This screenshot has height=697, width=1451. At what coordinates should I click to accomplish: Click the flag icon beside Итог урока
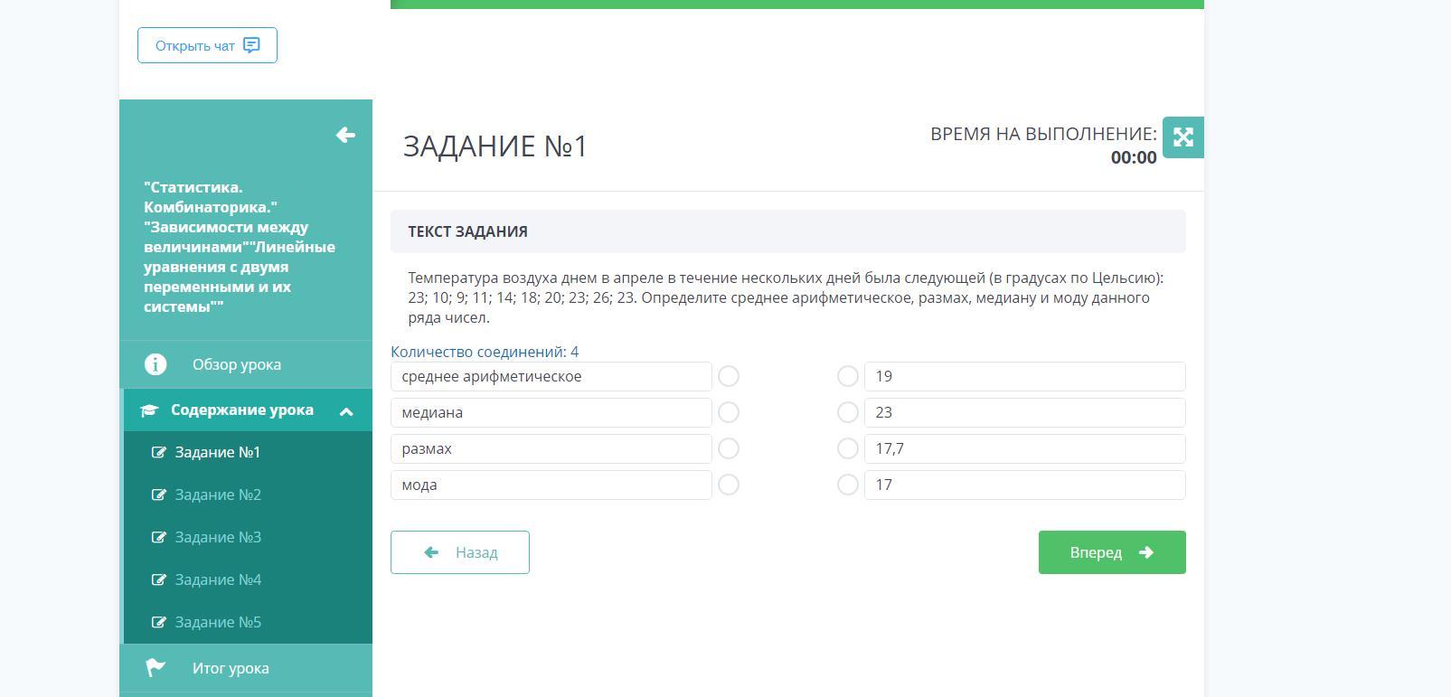(155, 668)
